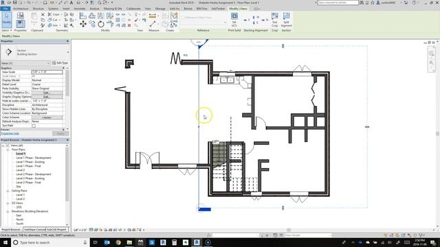Close the Properties palette
This screenshot has height=247, width=440.
point(67,41)
